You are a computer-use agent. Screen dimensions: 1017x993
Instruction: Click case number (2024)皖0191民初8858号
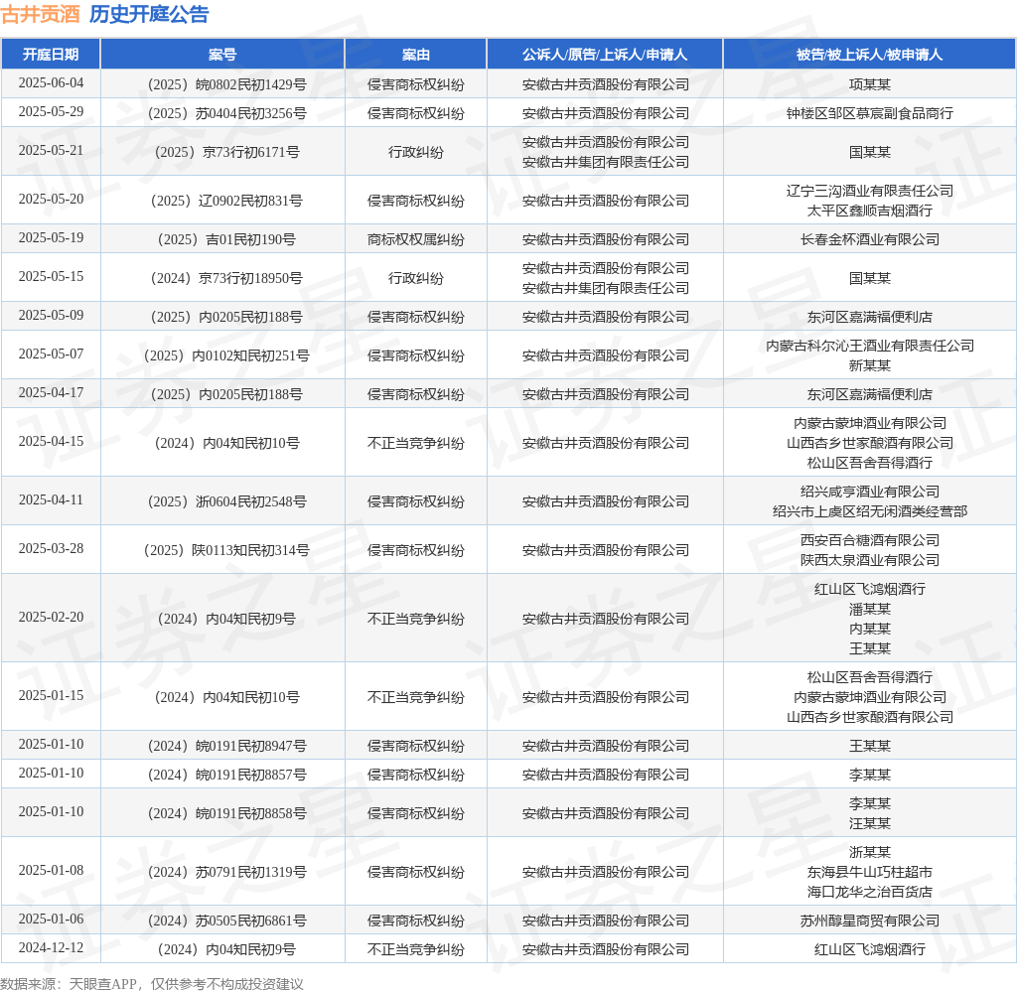[227, 813]
